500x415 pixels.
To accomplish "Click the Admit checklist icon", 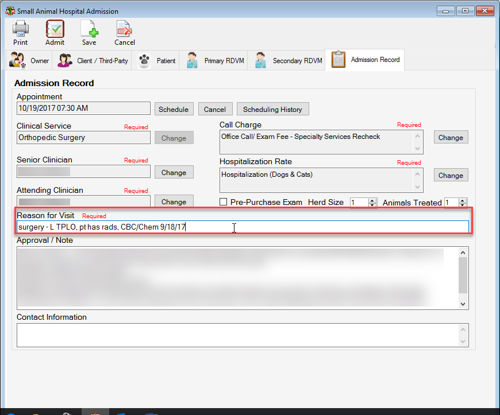I will [55, 29].
